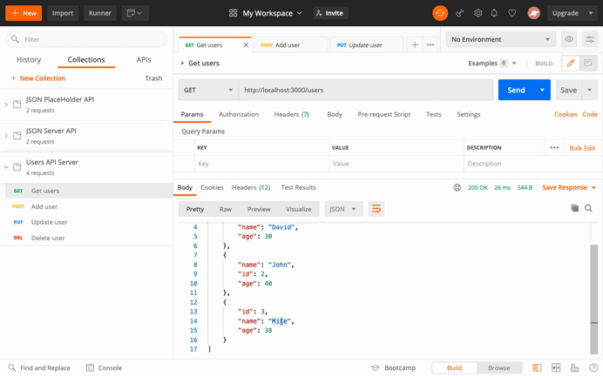Click the pencil edit icon
Screen dimensions: 603x376
tap(571, 63)
